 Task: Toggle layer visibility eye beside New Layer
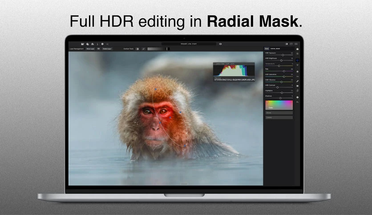pyautogui.click(x=99, y=49)
